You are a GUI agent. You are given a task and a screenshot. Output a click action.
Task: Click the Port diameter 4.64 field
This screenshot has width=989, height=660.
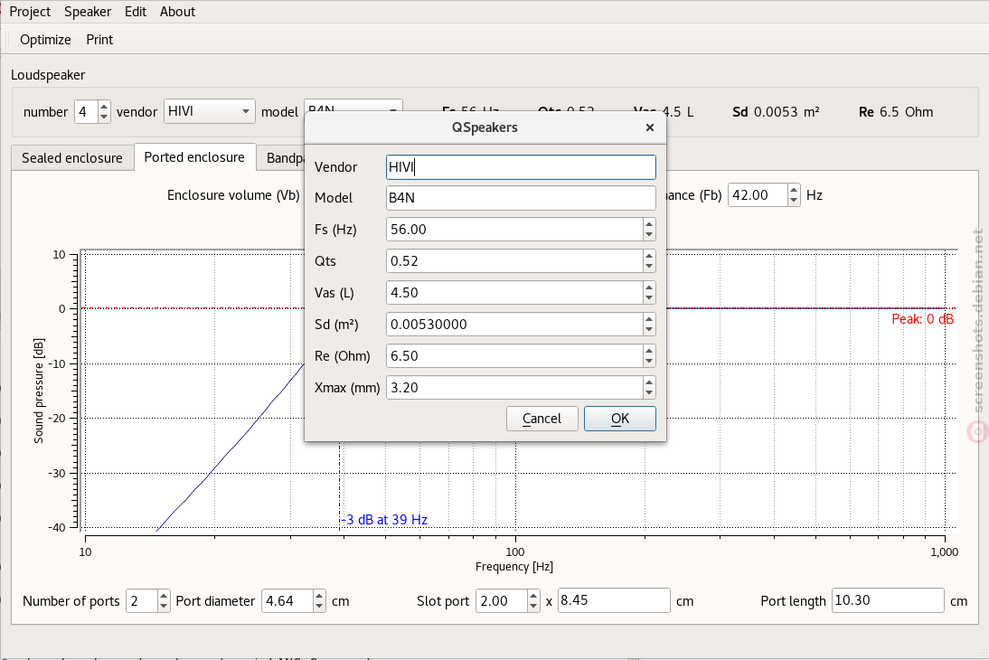pyautogui.click(x=288, y=600)
